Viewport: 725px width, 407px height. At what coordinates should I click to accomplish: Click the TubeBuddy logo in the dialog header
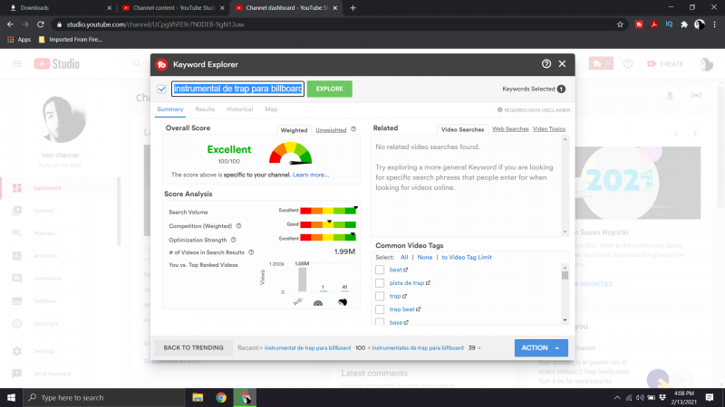pyautogui.click(x=162, y=64)
